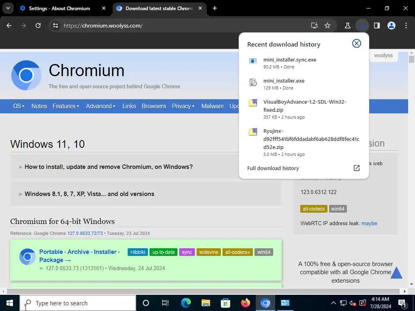Click the Chromium logo in page header
Screen dimensions: 415x311
[26, 75]
